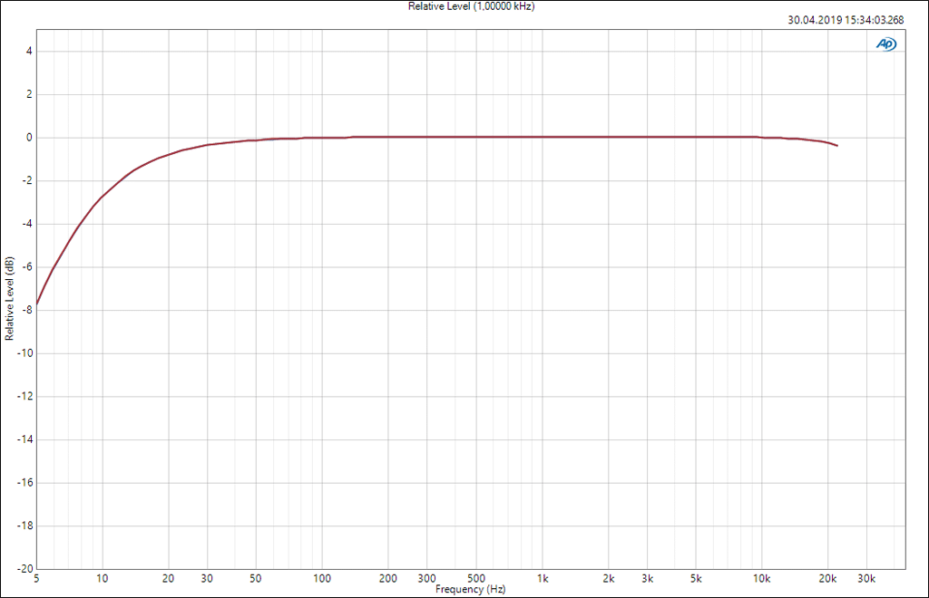
Task: Select the Frequency (Hz) x-axis label
Action: click(470, 590)
